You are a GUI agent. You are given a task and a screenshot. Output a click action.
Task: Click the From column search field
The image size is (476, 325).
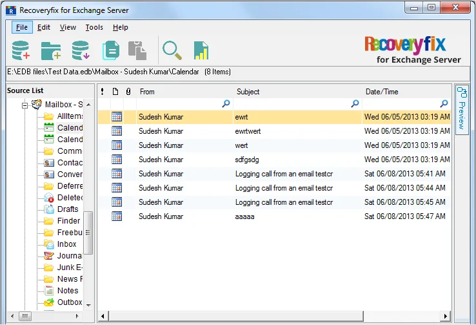[184, 103]
